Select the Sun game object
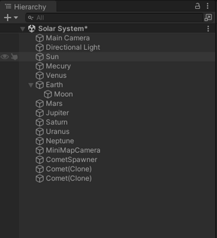 pos(52,56)
